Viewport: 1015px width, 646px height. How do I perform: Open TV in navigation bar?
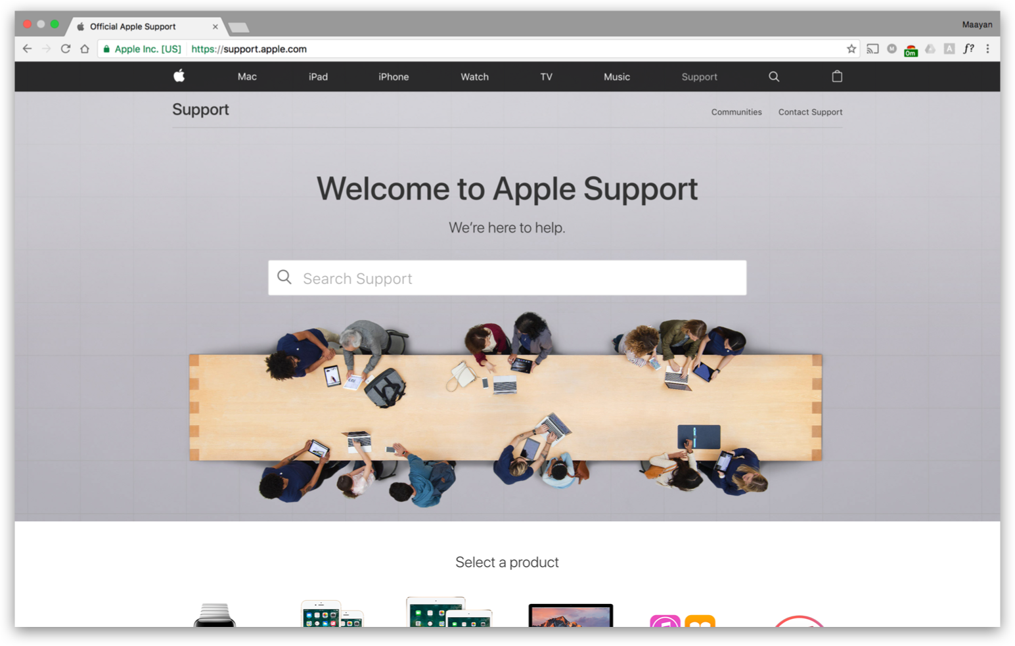pyautogui.click(x=546, y=77)
